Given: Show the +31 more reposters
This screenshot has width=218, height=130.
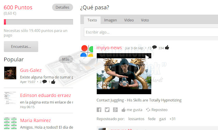Looking at the screenshot, I should tap(173, 119).
